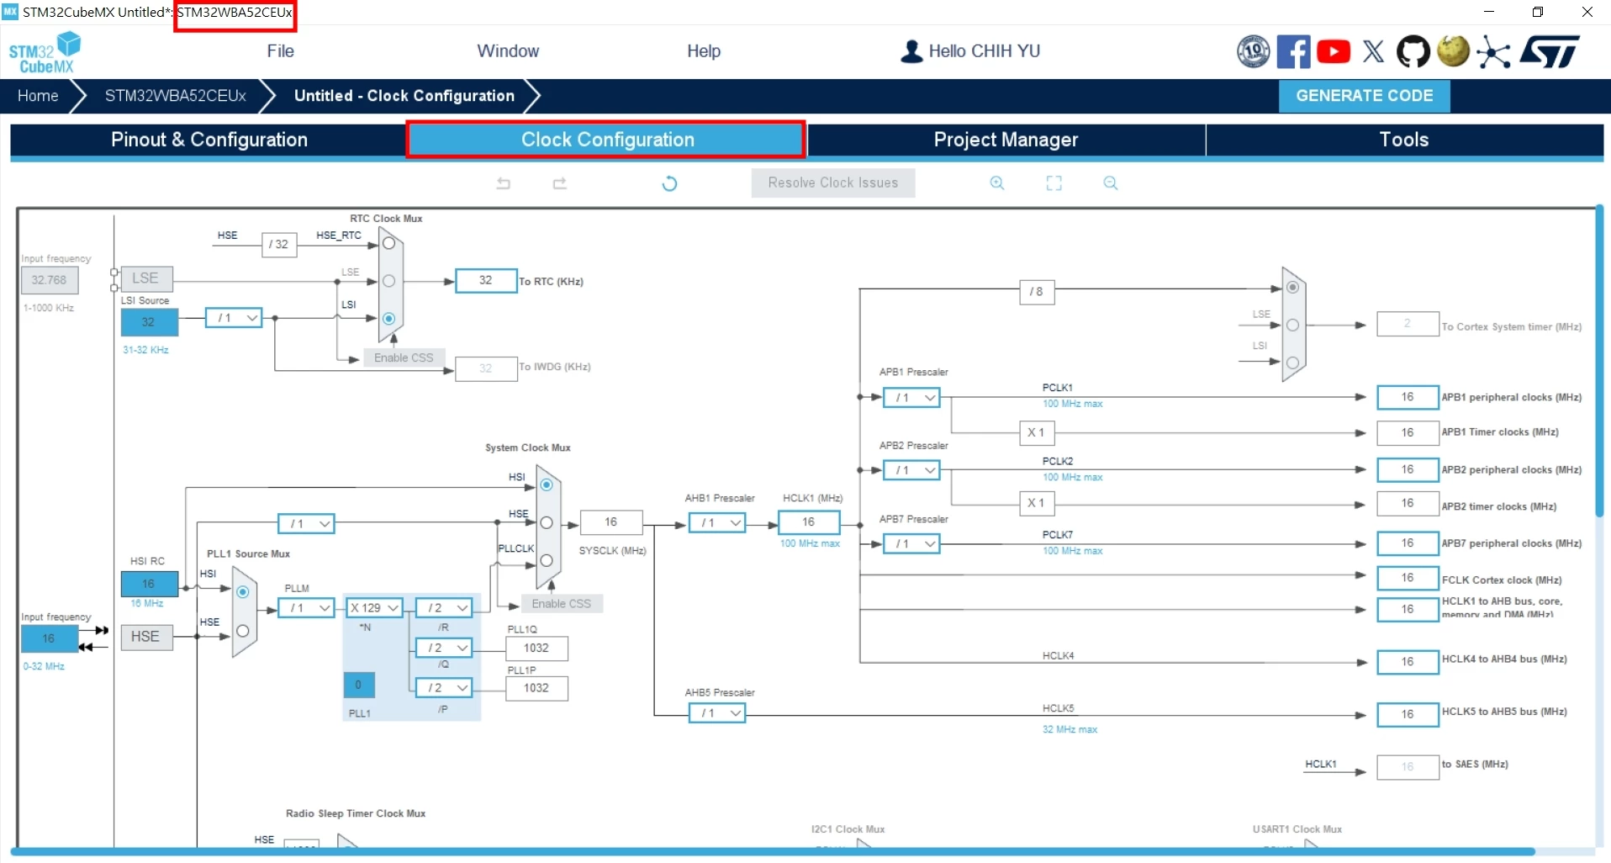Click the redo arrow in clock toolbar
The image size is (1611, 863).
click(560, 183)
